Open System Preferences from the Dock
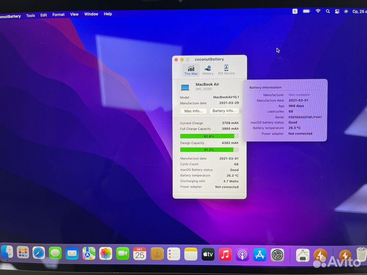The image size is (367, 275). click(x=277, y=255)
